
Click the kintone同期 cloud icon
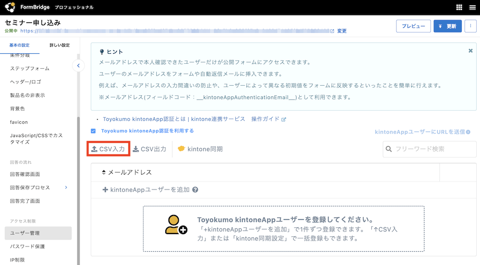tap(181, 149)
